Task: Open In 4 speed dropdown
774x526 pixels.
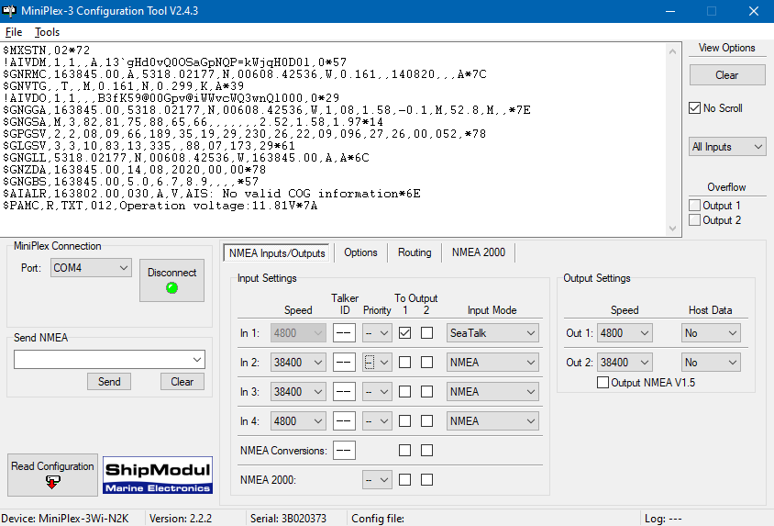Action: coord(298,420)
